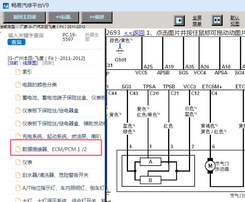Click the 畅易汽修平台 app logo icon
Viewport: 245px width, 202px height.
point(6,6)
